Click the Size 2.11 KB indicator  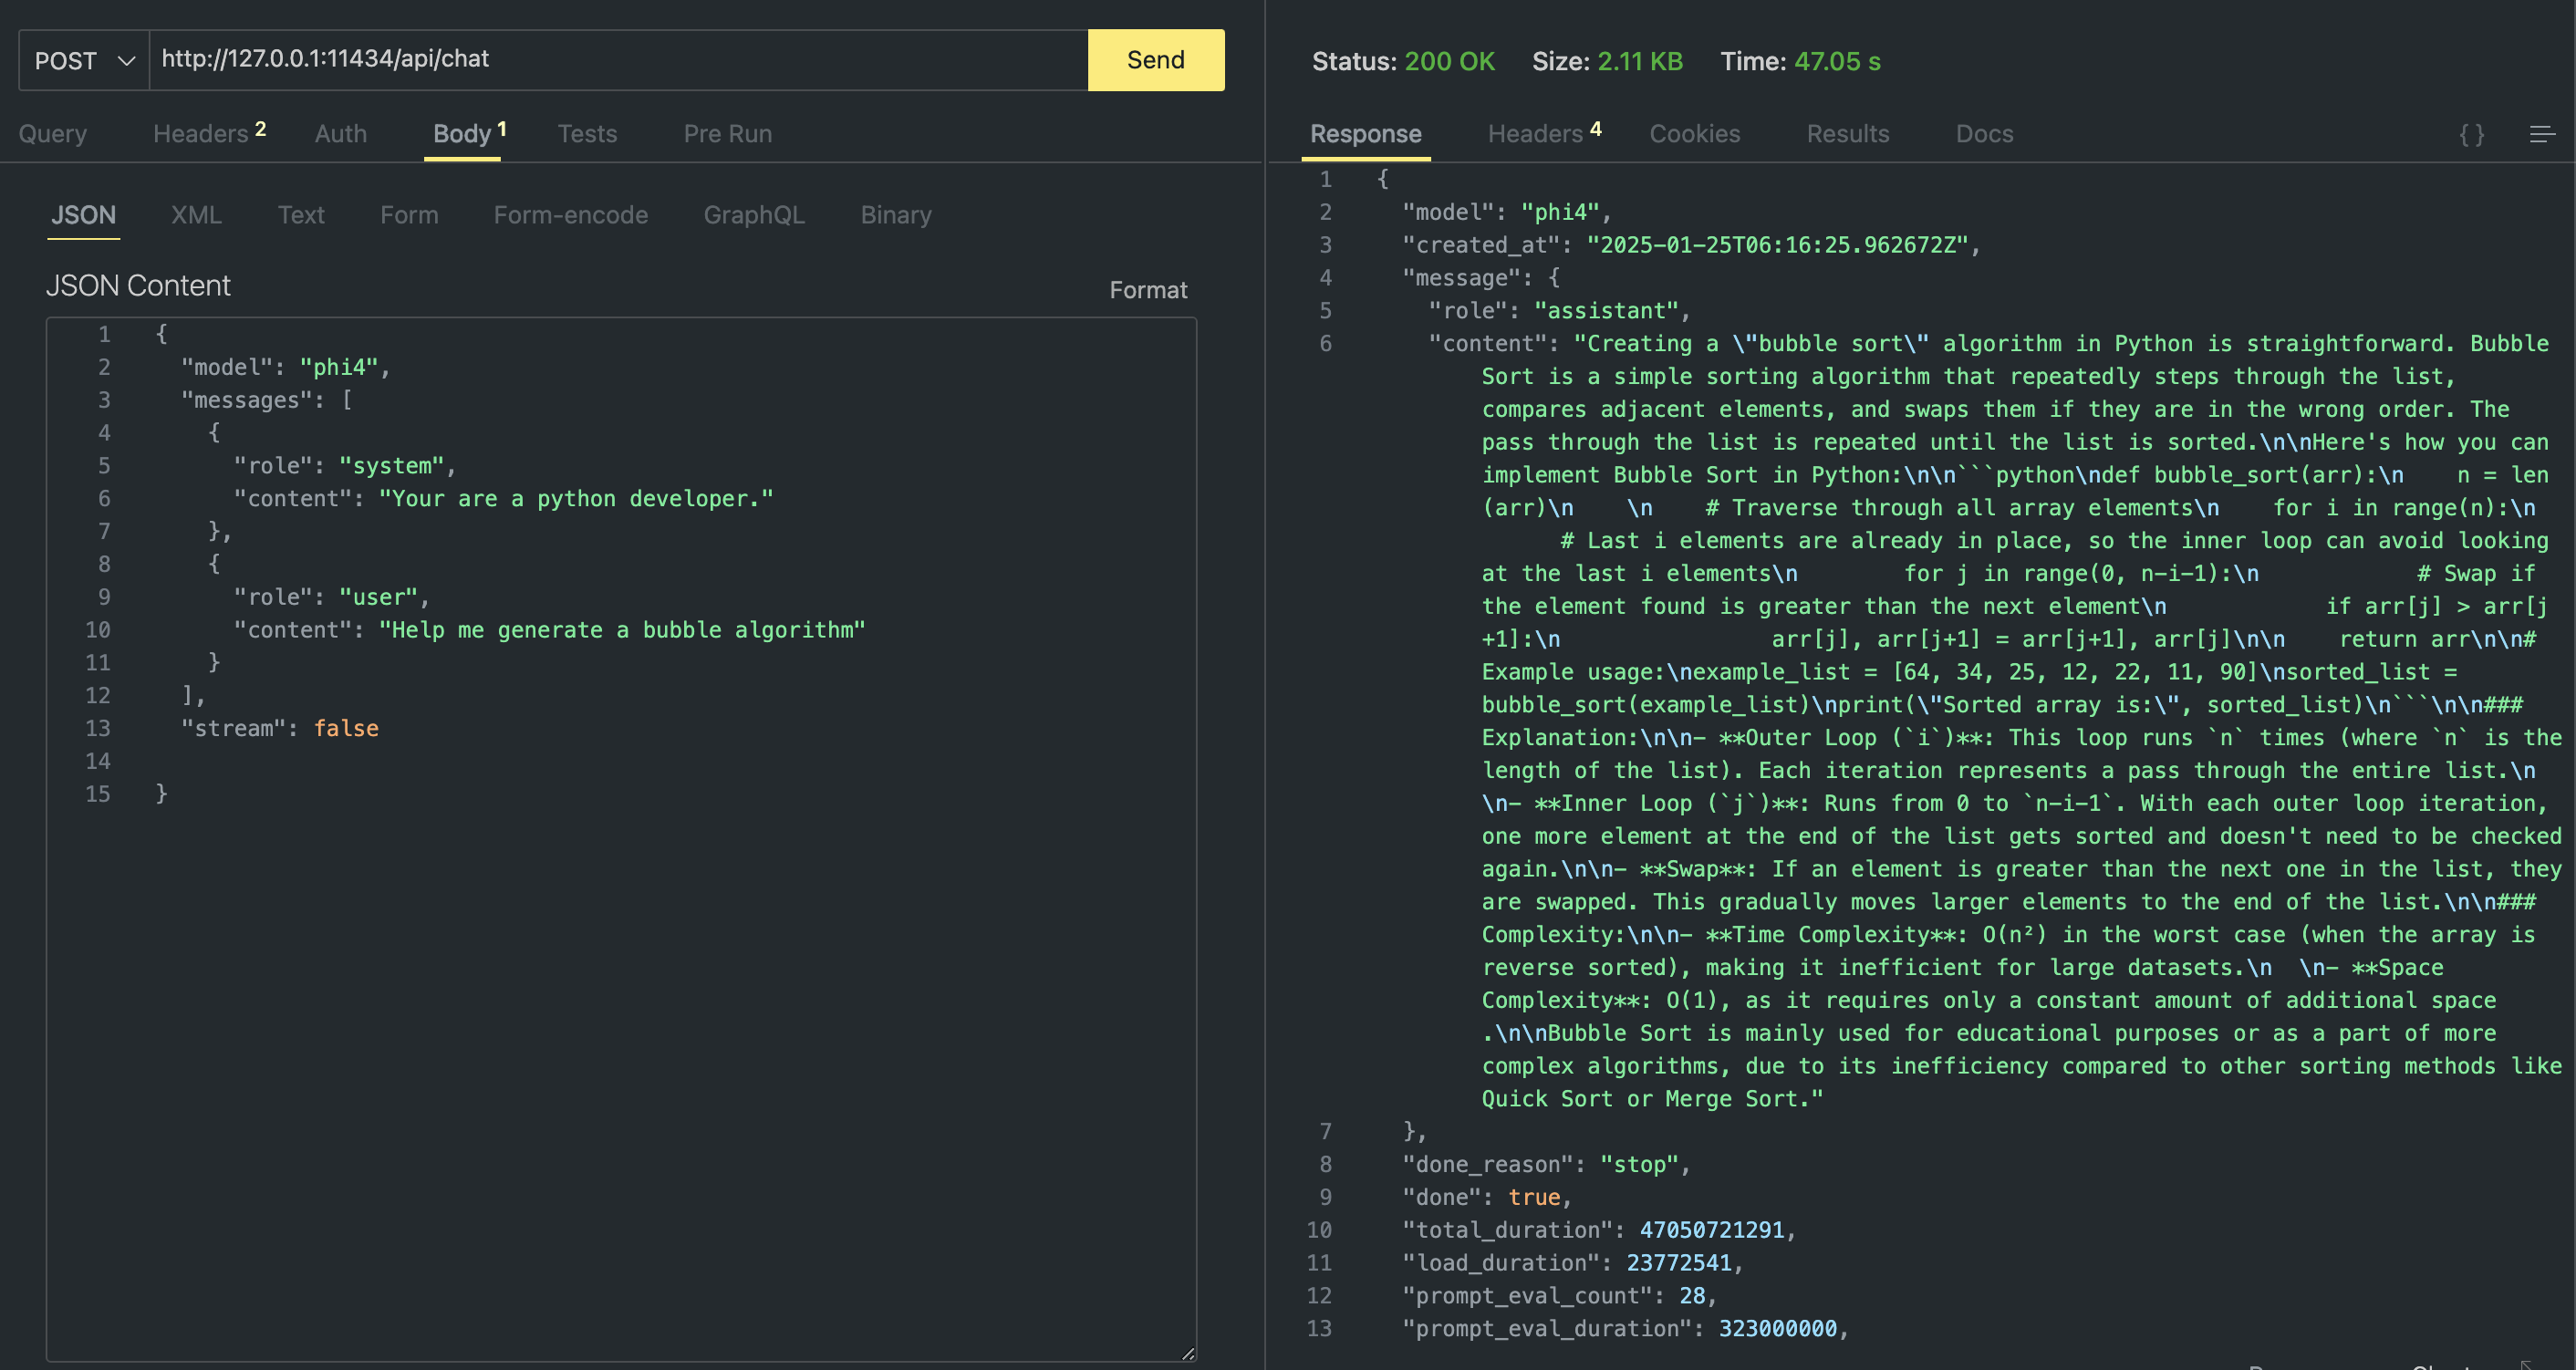[1608, 61]
